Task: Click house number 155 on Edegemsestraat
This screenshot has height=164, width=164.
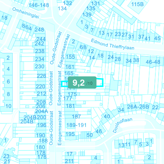Action: tap(70, 57)
